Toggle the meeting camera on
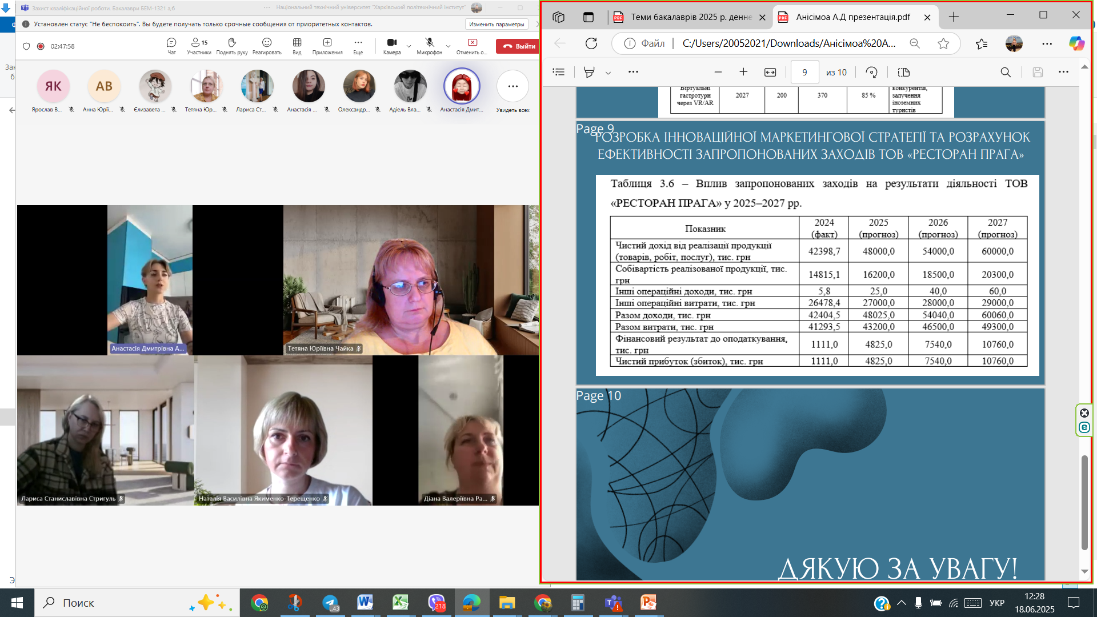The width and height of the screenshot is (1097, 617). pyautogui.click(x=392, y=45)
